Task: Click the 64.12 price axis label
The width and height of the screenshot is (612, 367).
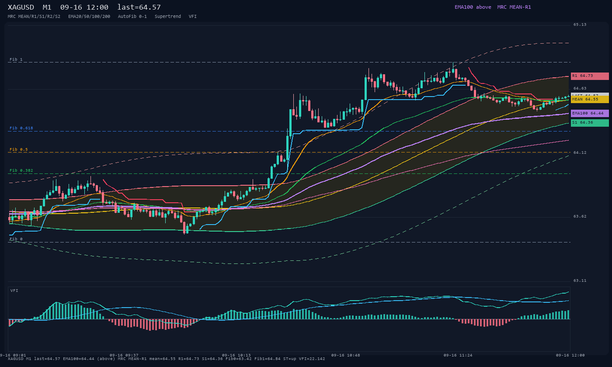Action: click(580, 152)
